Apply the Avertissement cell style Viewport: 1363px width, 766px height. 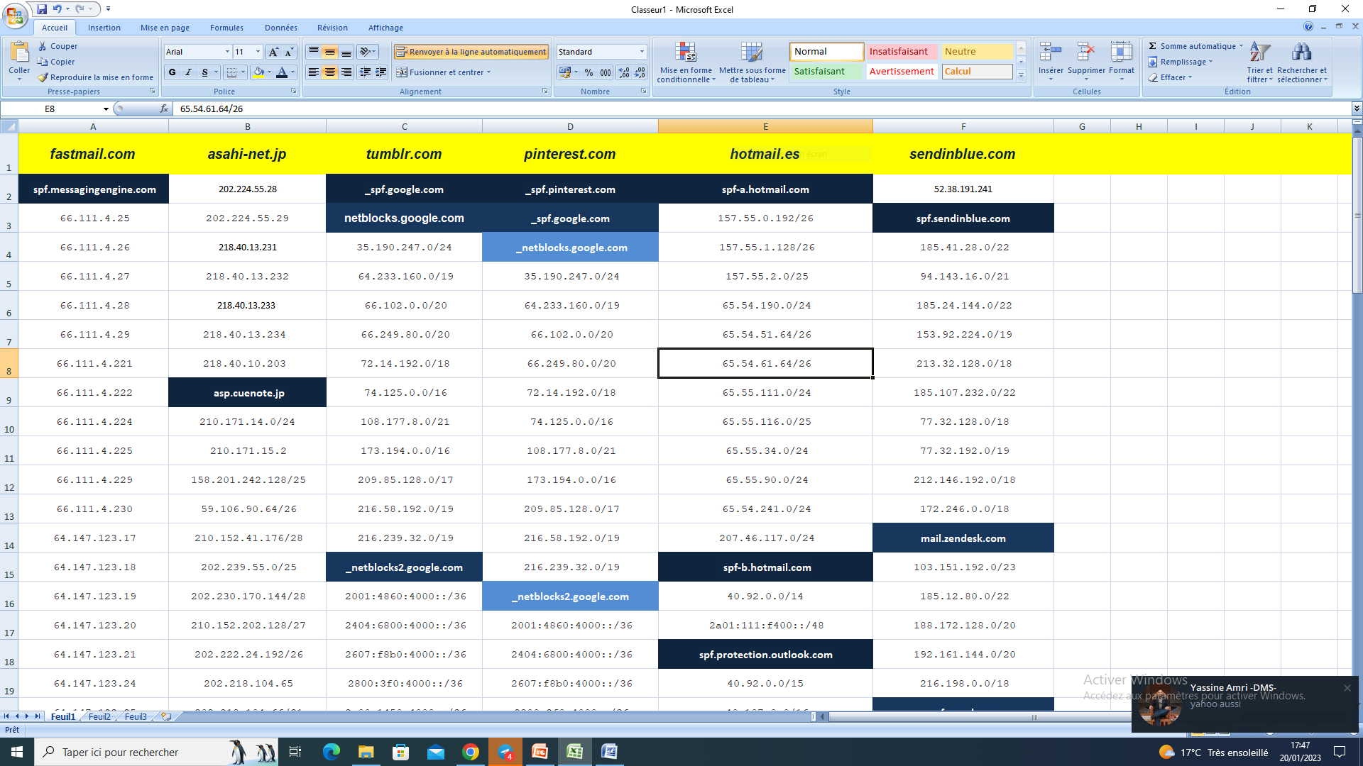click(x=902, y=72)
